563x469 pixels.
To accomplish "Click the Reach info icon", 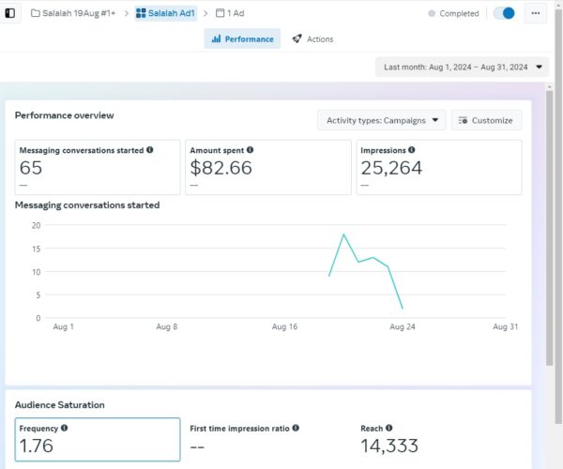I will [388, 428].
